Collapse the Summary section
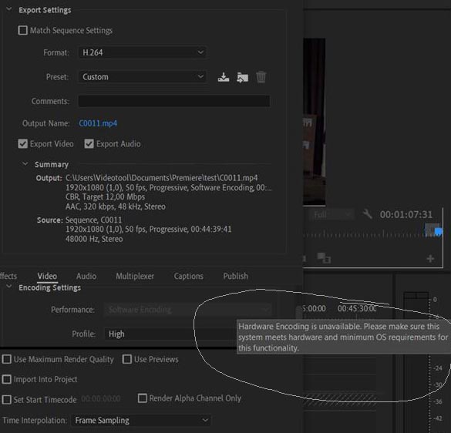Viewport: 451px width, 433px height. coord(25,164)
